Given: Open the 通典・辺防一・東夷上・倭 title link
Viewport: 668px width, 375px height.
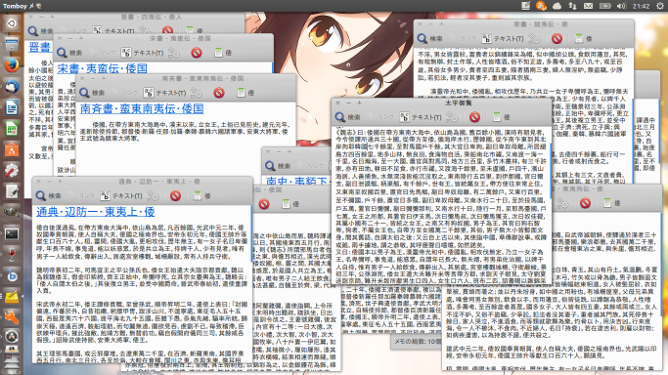Looking at the screenshot, I should tap(96, 212).
